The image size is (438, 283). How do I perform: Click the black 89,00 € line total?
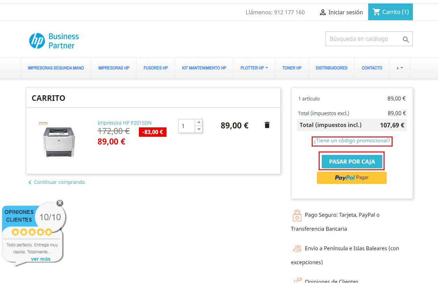point(235,125)
